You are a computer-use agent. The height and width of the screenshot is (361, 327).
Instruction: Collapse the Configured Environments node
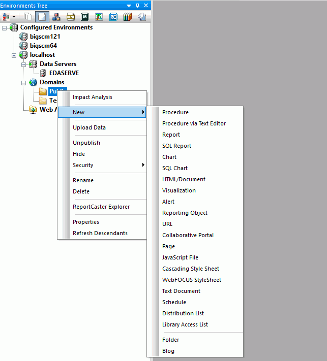click(x=5, y=28)
